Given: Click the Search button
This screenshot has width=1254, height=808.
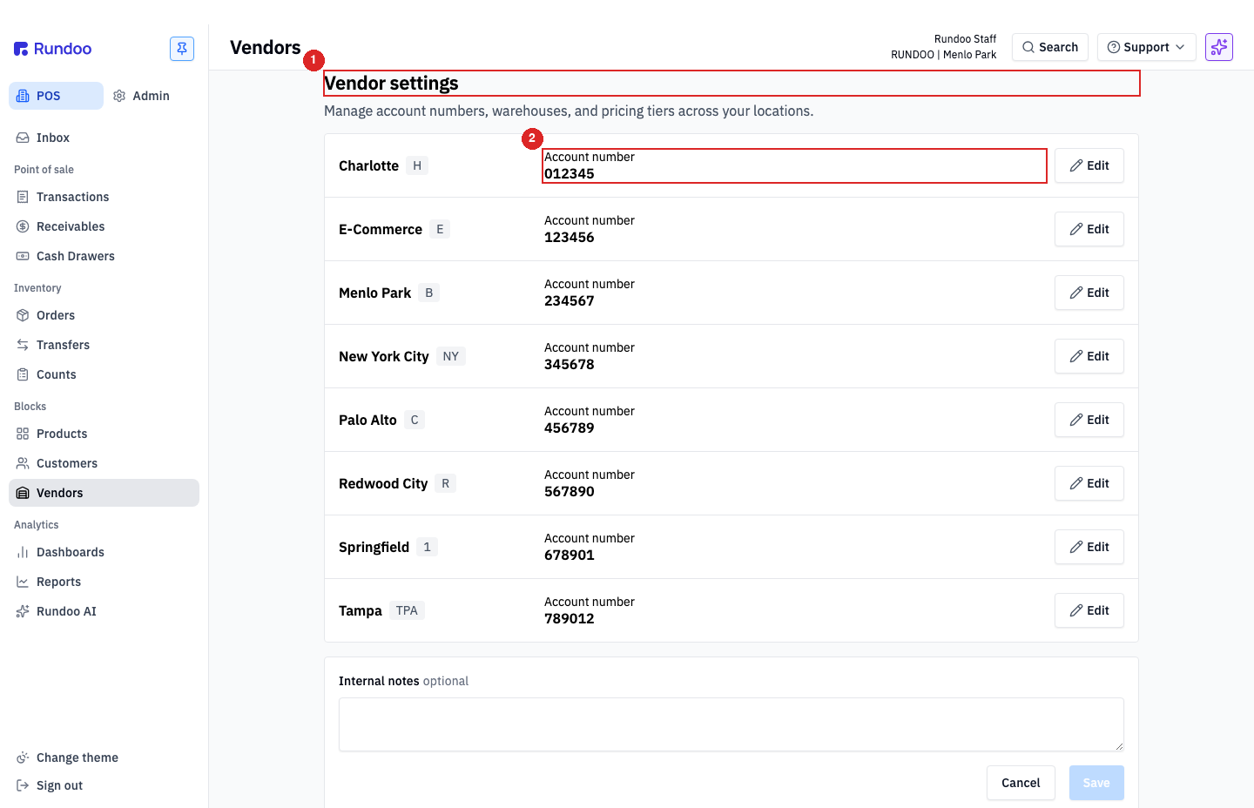Looking at the screenshot, I should (x=1049, y=47).
